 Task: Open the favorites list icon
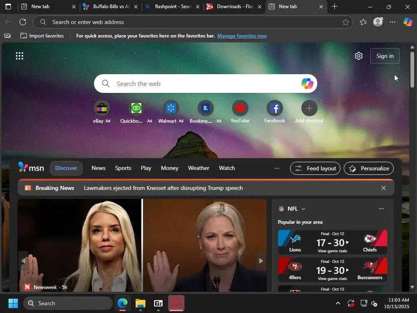(363, 22)
